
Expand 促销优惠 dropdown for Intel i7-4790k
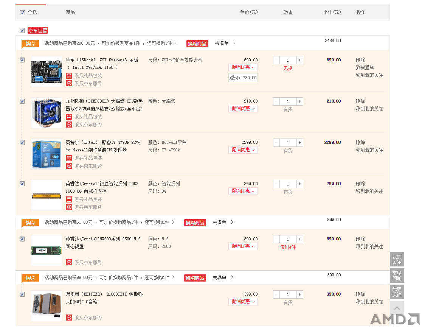(x=243, y=150)
